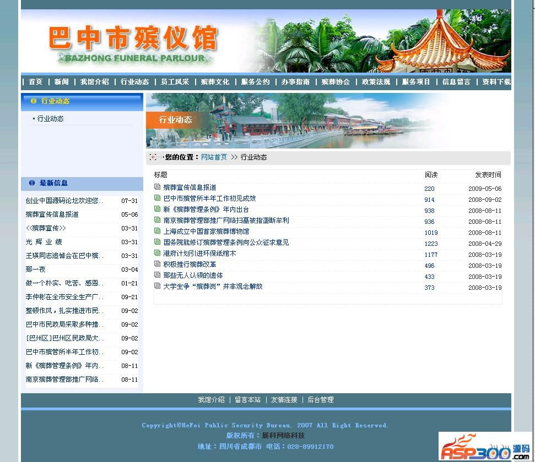Click the Bazhong Funeral Parlour site logo
The height and width of the screenshot is (462, 535).
point(133,44)
